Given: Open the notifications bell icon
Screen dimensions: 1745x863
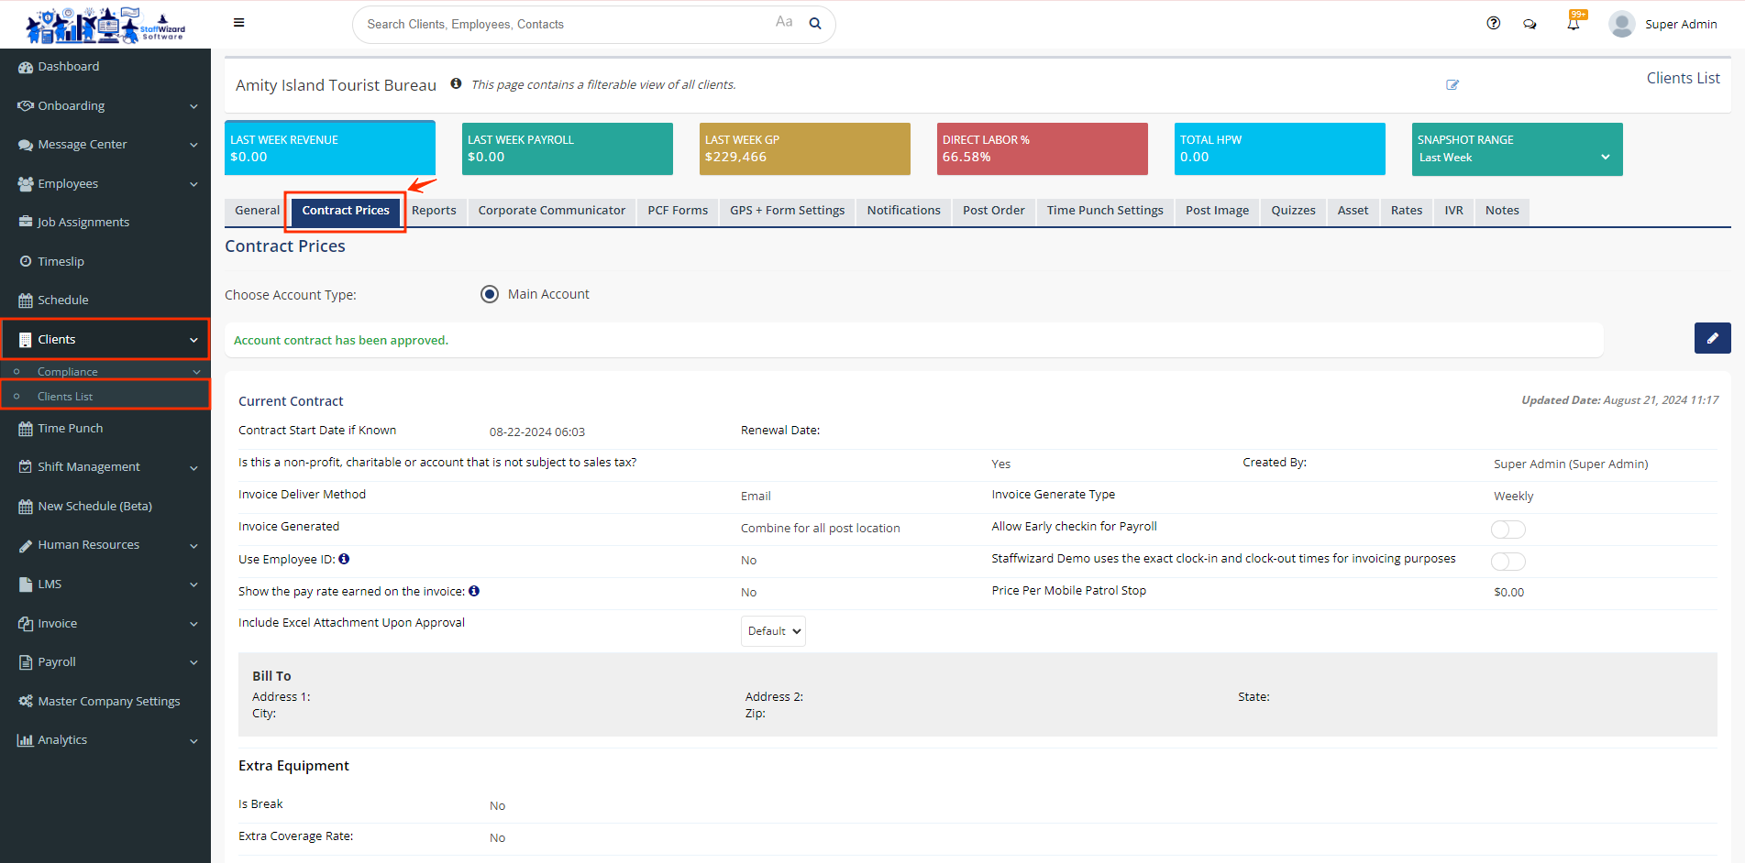Looking at the screenshot, I should [x=1574, y=24].
